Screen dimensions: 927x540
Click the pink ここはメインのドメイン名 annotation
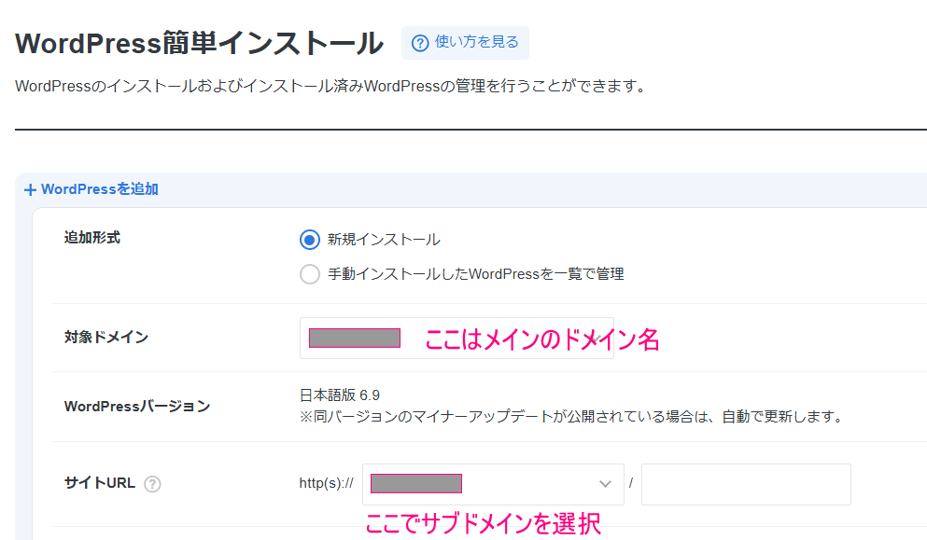(x=542, y=340)
